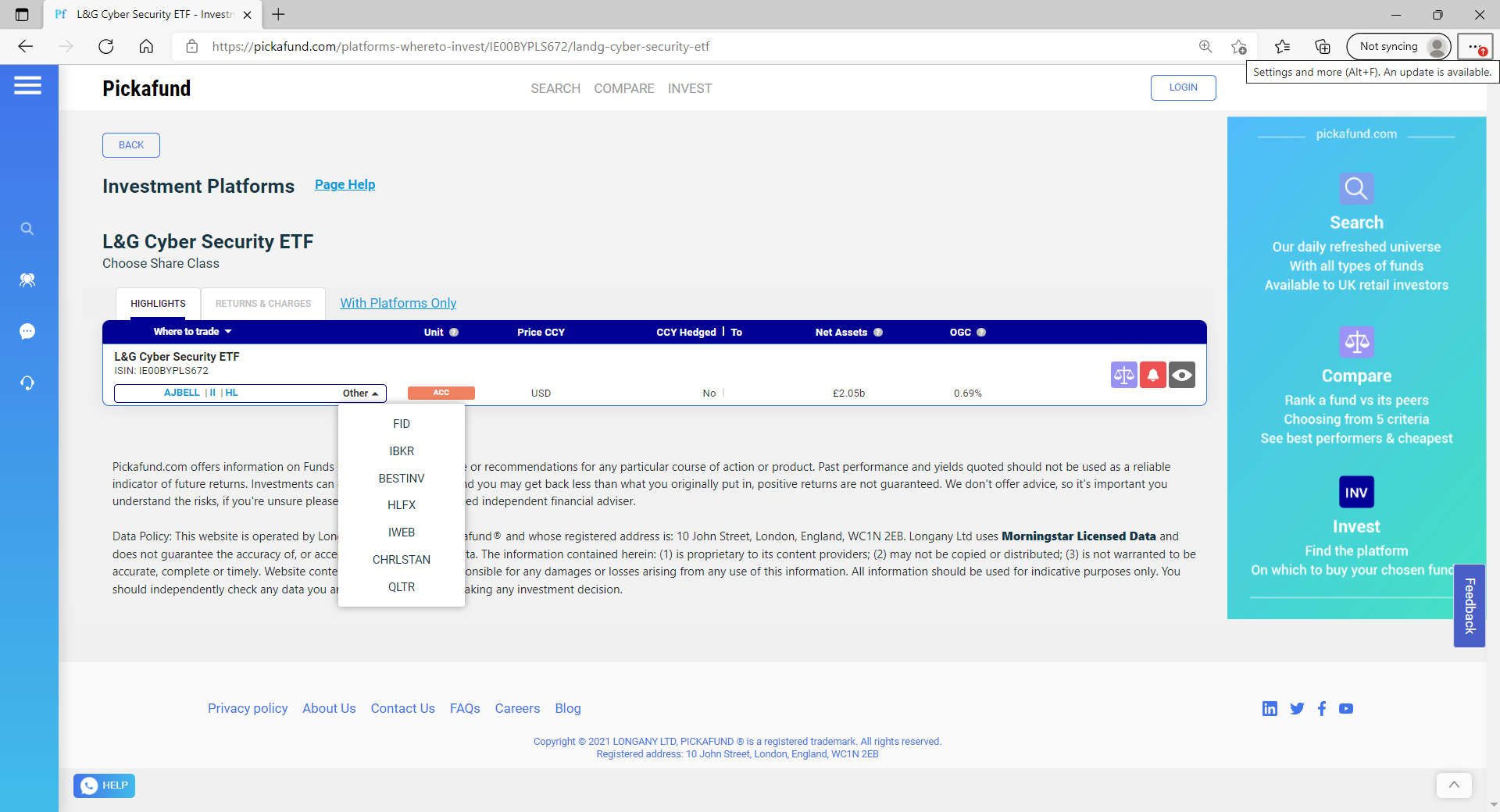Viewport: 1500px width, 812px height.
Task: Open the Facebook page icon
Action: tap(1322, 708)
